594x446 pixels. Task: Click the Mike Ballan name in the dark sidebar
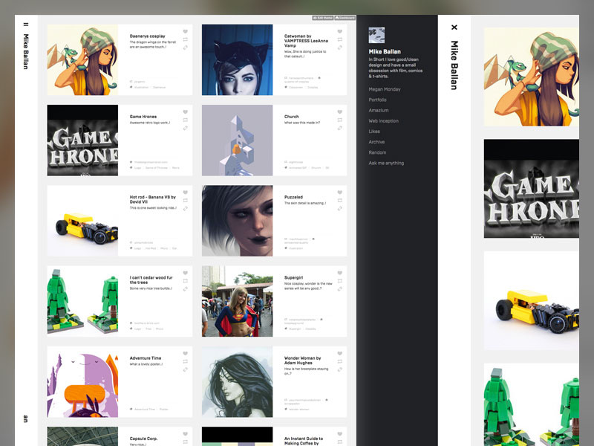(385, 51)
